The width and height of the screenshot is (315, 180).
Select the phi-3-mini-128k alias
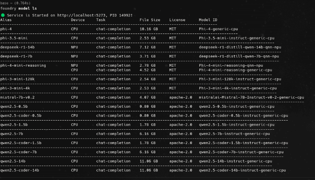click(17, 79)
